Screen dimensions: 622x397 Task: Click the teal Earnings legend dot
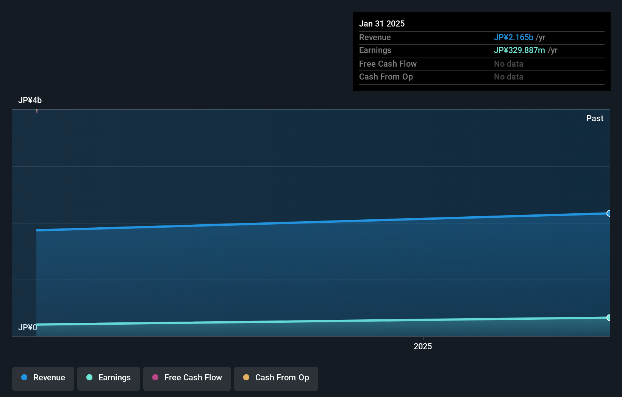89,377
